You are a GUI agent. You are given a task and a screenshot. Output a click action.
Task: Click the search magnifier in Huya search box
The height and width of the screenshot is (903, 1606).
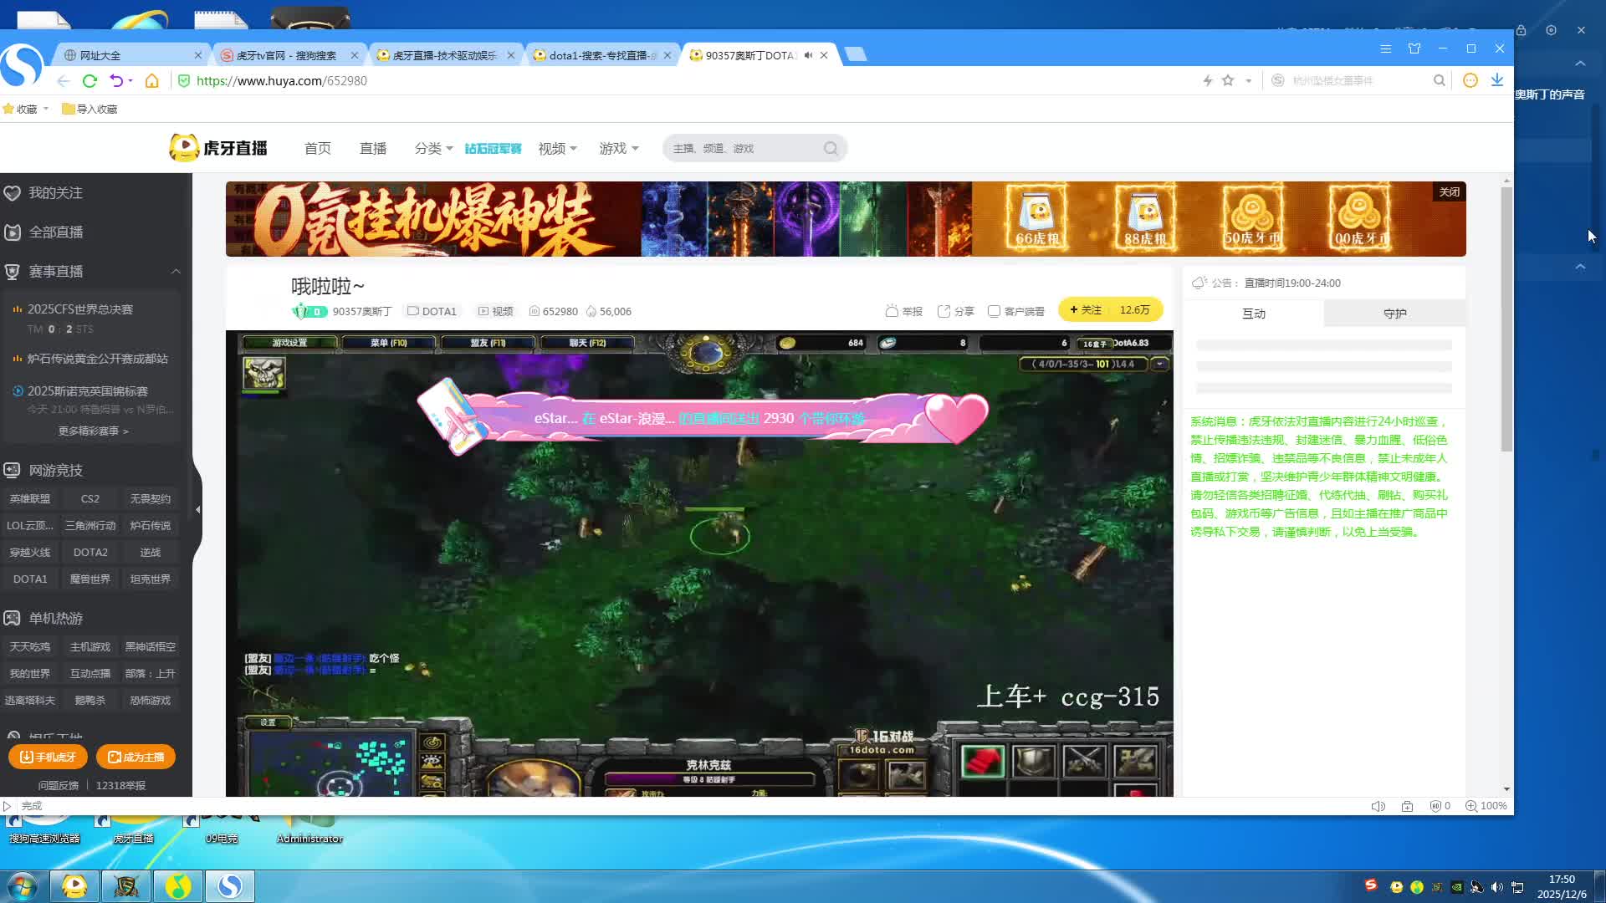pyautogui.click(x=830, y=149)
